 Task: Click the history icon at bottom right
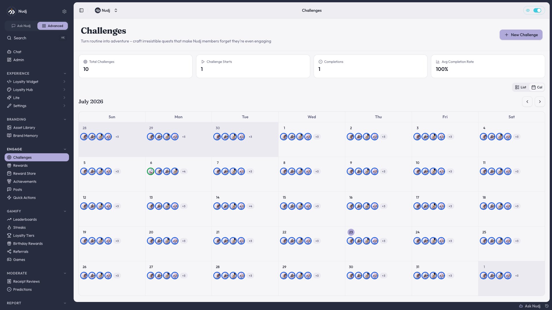point(547,306)
